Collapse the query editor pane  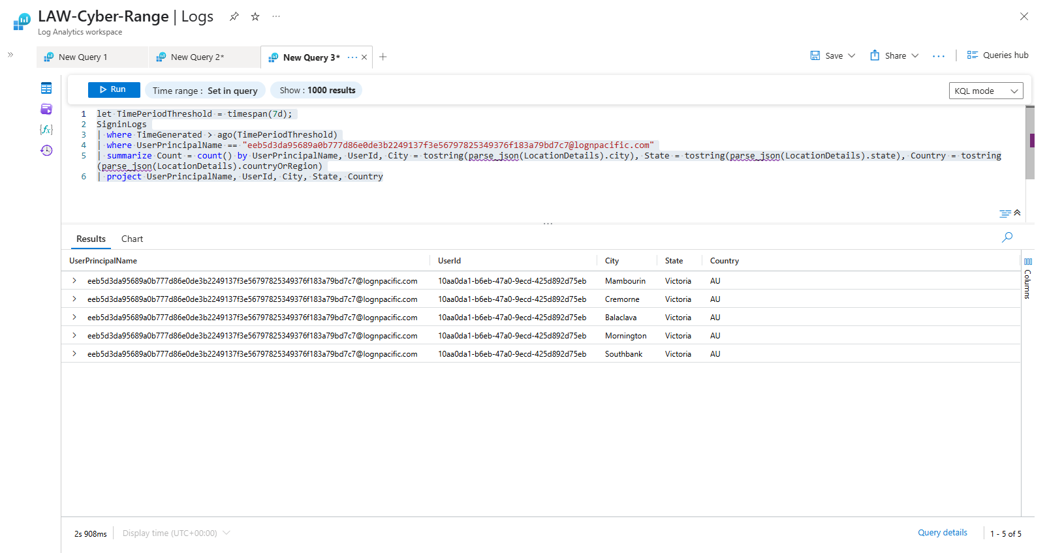point(1017,213)
